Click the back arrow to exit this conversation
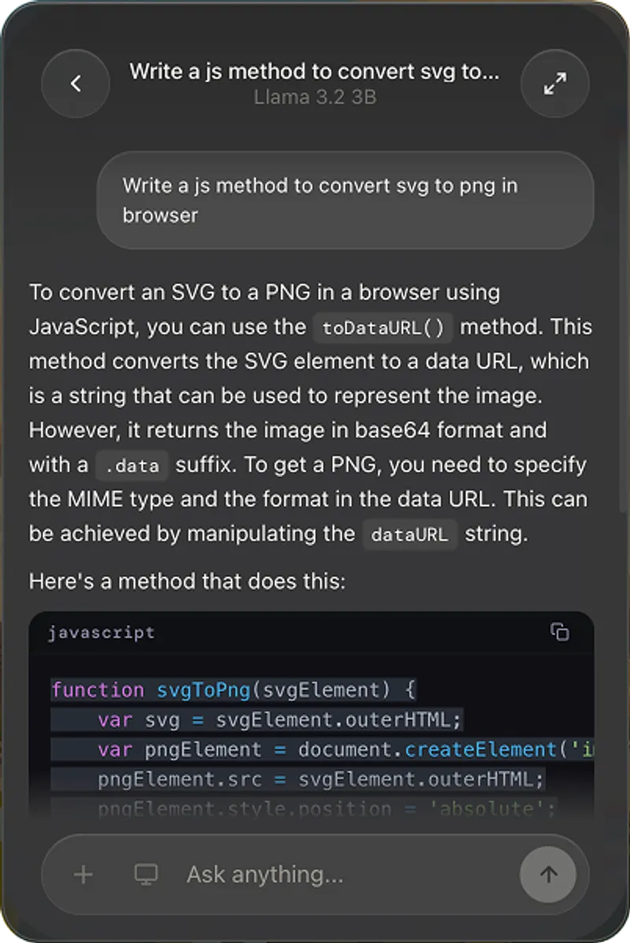 pos(75,83)
